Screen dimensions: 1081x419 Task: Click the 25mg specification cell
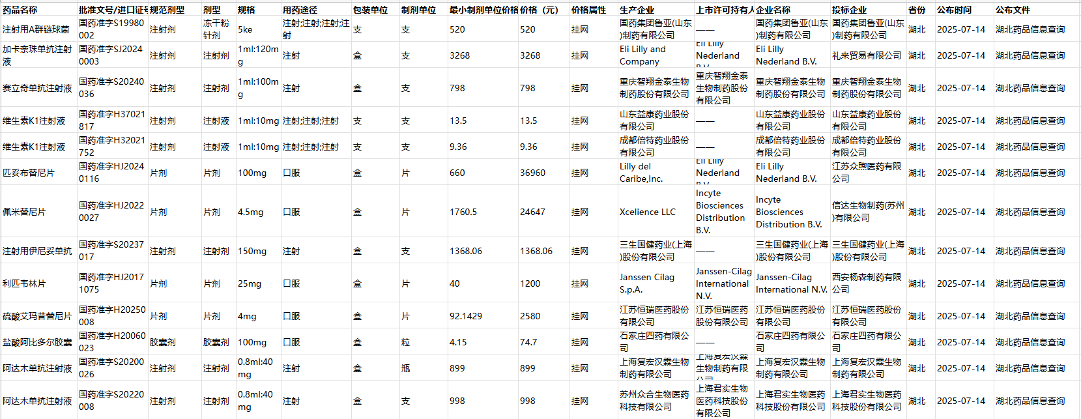pos(259,283)
